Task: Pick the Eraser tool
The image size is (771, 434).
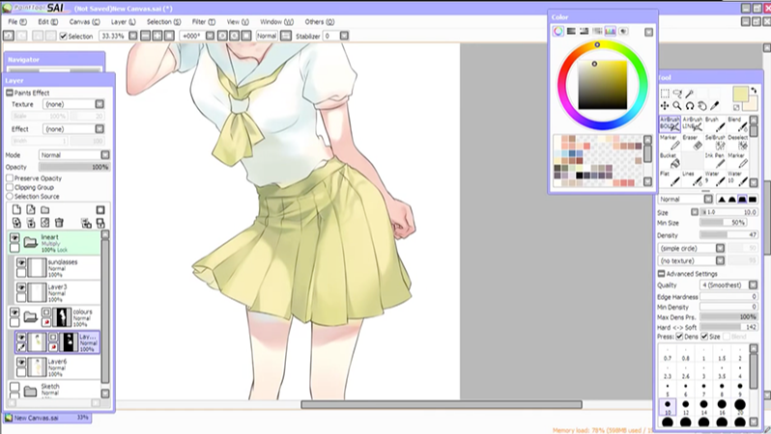Action: (x=692, y=142)
